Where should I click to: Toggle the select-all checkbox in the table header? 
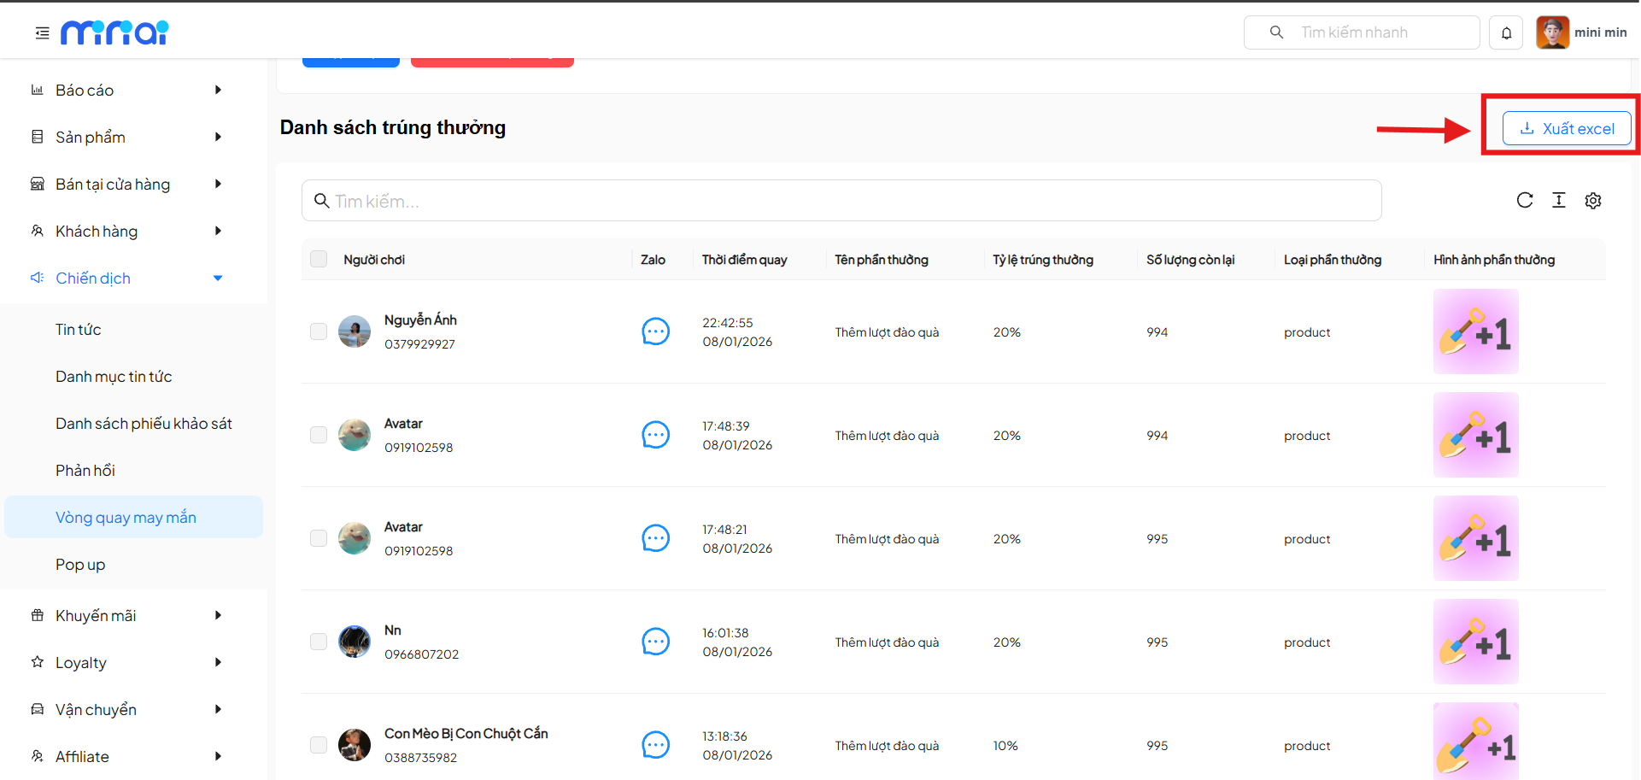[x=319, y=259]
